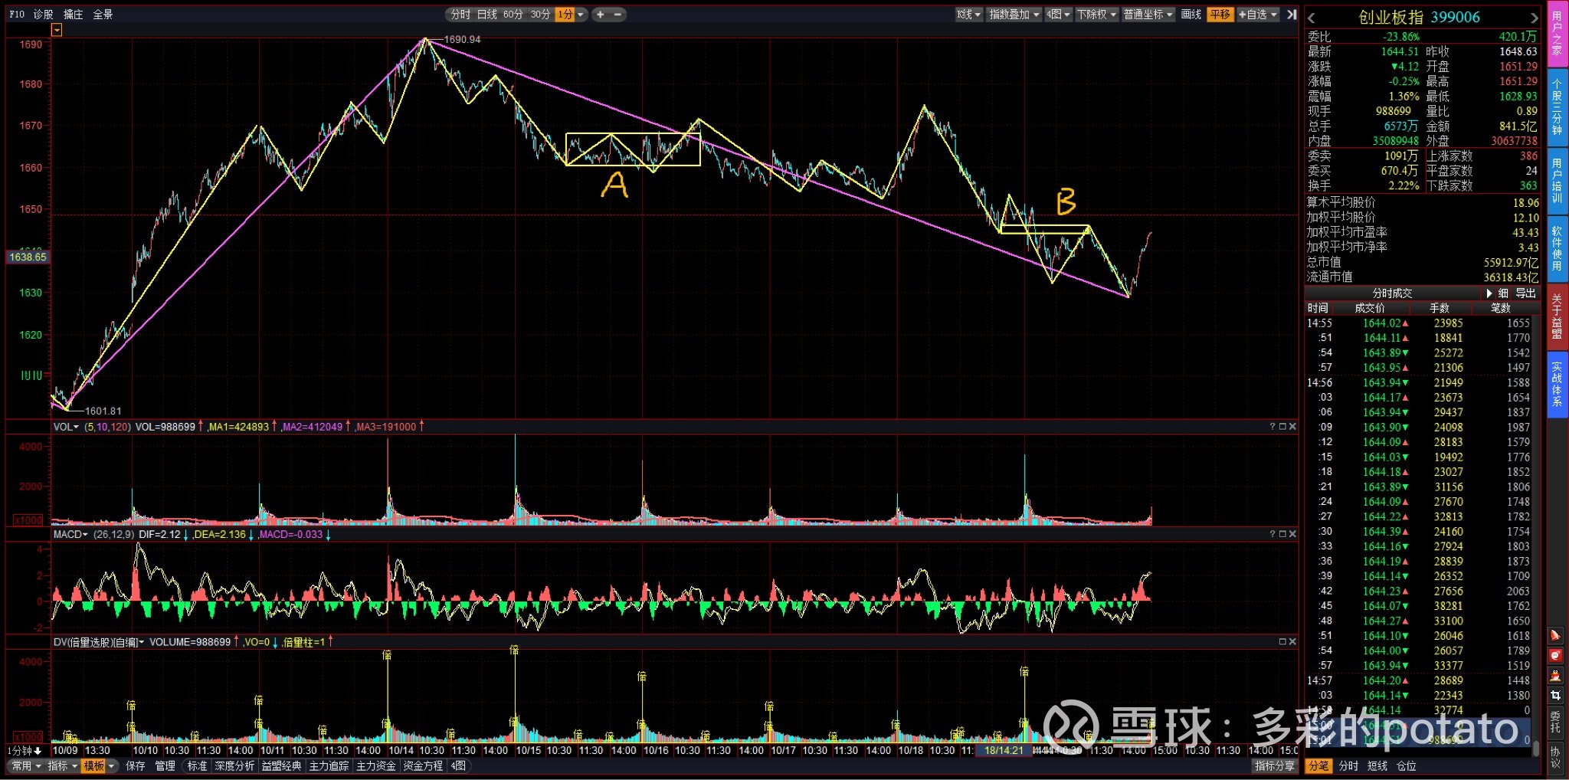The image size is (1569, 780).
Task: Select the 深度分析 template tab
Action: click(234, 766)
